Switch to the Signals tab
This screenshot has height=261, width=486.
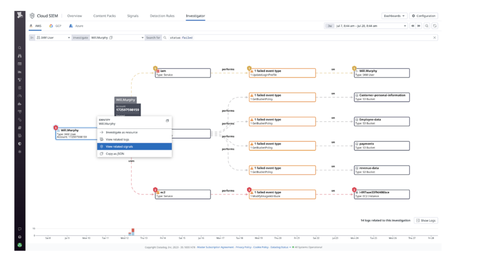133,16
